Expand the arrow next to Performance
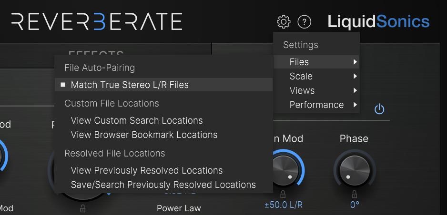 [355, 105]
